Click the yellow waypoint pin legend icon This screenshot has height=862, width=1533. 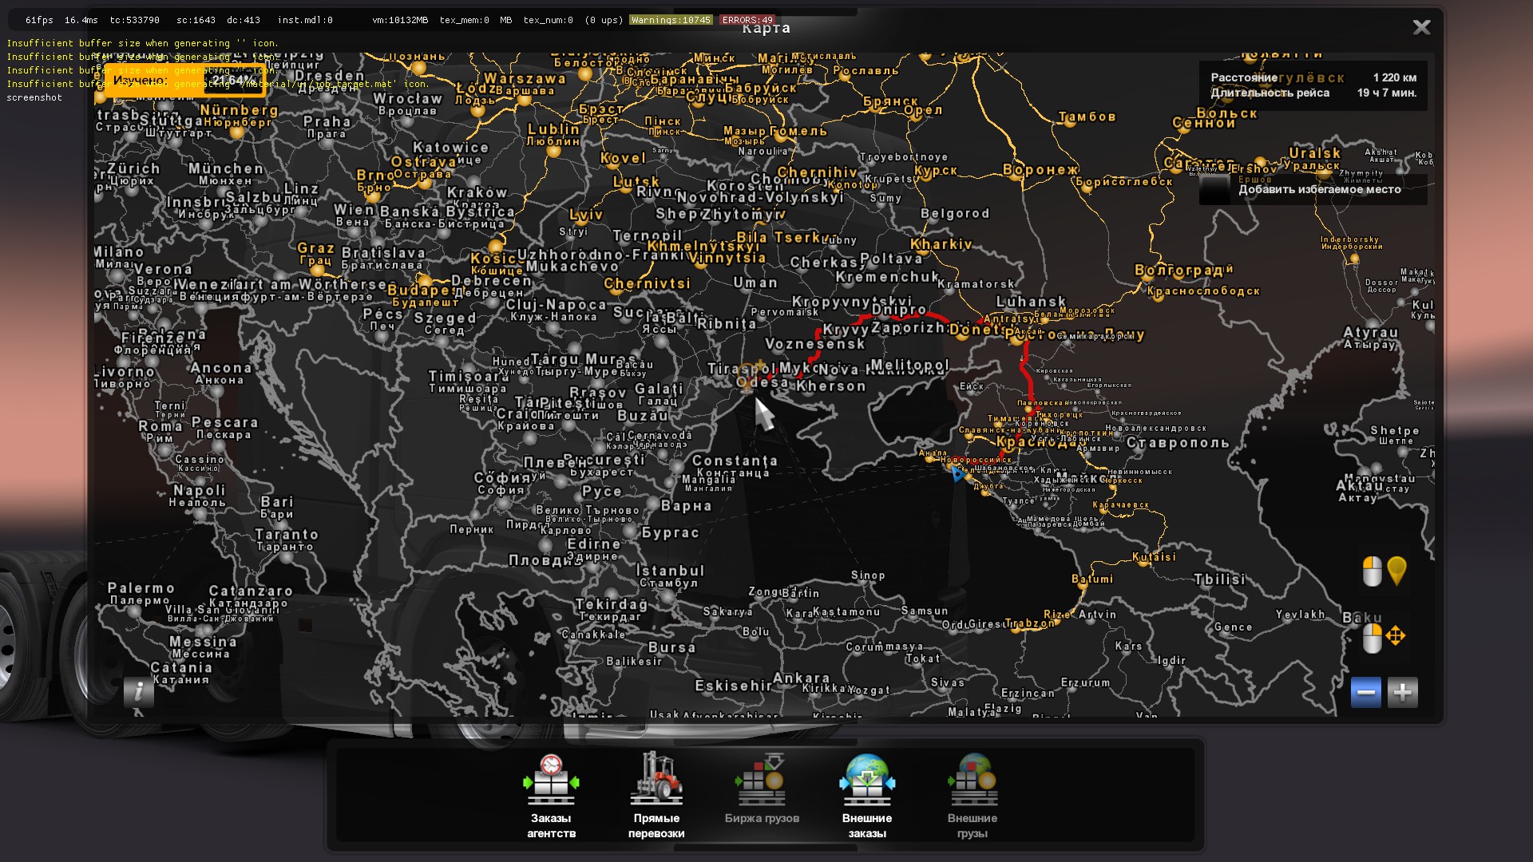(x=1396, y=571)
